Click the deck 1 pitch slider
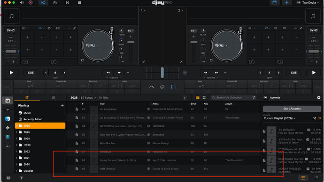 coord(11,51)
